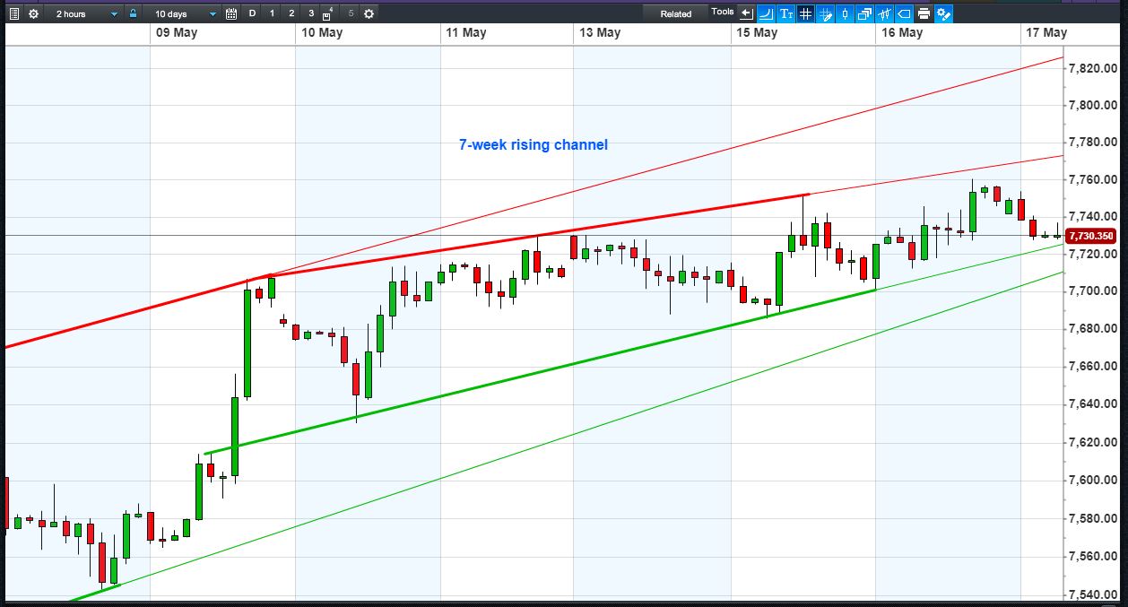1128x607 pixels.
Task: Open chart settings gear beside interval
Action: tap(33, 13)
